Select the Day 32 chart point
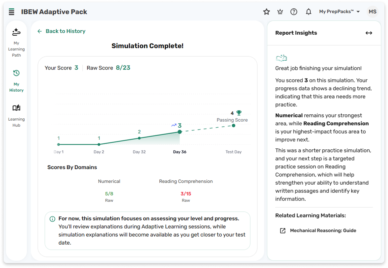Viewport: 388px width, 268px height. [x=139, y=138]
